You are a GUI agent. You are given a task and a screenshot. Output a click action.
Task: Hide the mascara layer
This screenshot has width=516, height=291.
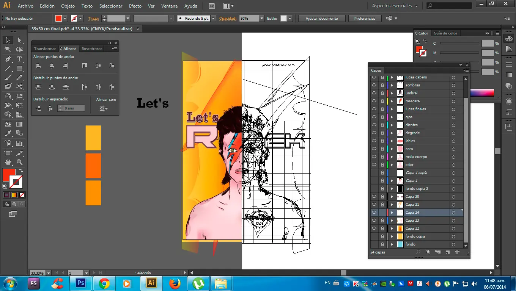tap(374, 101)
